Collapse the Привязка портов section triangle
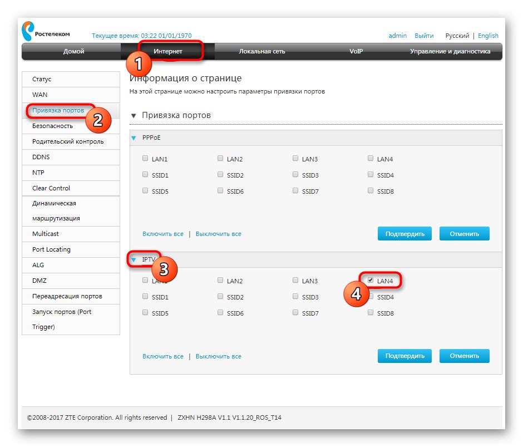The height and width of the screenshot is (447, 523). tap(134, 116)
